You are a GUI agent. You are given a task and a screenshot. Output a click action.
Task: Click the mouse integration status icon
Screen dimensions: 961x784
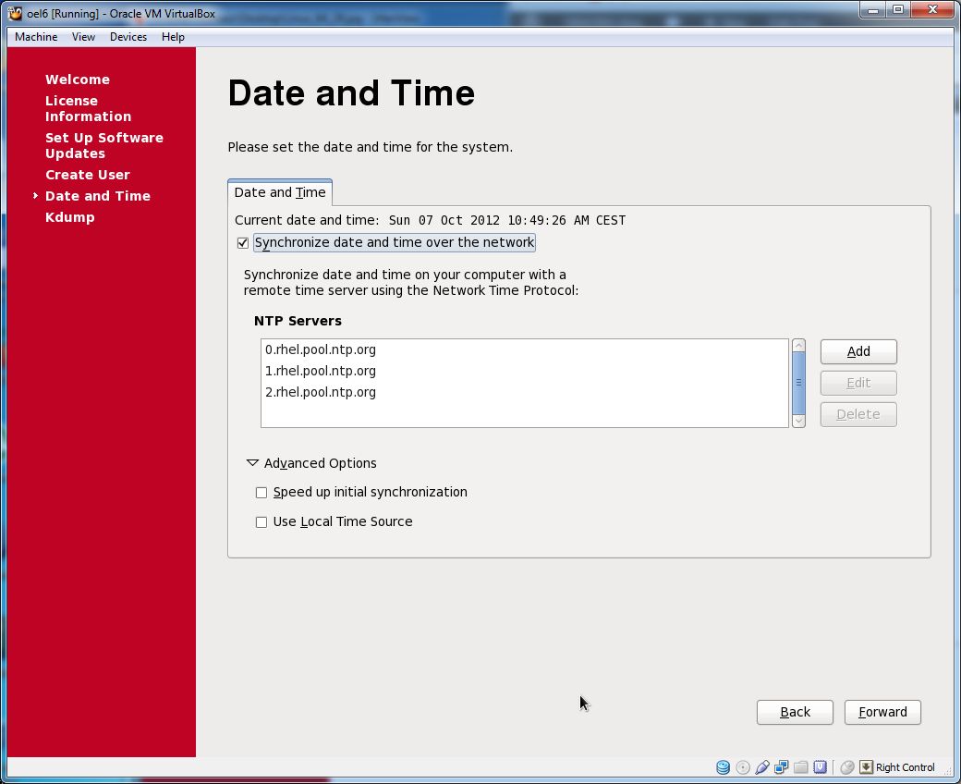[847, 766]
